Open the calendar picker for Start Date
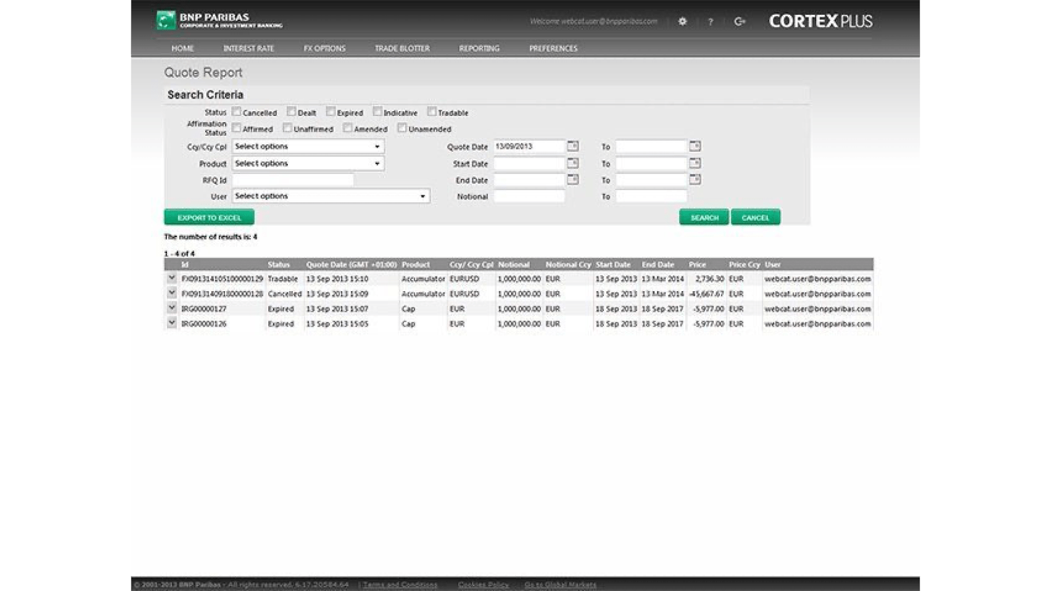Viewport: 1051px width, 591px height. coord(573,163)
